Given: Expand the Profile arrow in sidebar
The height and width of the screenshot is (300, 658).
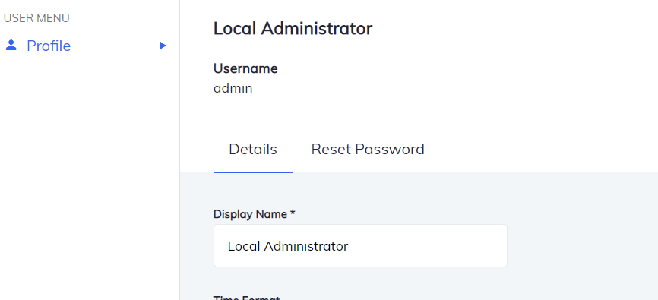Looking at the screenshot, I should 163,46.
